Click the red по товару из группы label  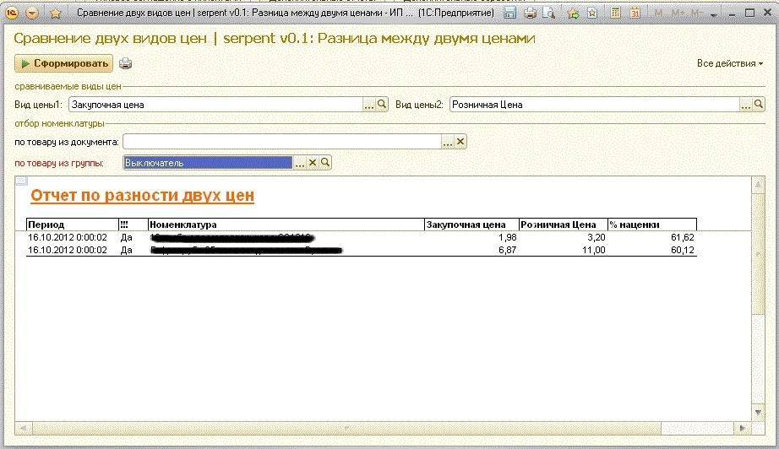pyautogui.click(x=59, y=163)
